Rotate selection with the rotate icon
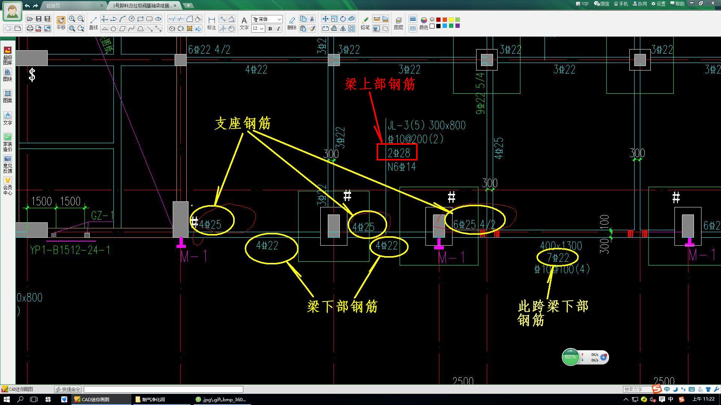Viewport: 721px width, 405px height. (x=343, y=19)
